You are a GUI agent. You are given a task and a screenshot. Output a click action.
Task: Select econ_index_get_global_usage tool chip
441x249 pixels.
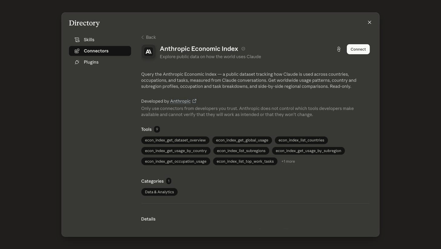(242, 140)
